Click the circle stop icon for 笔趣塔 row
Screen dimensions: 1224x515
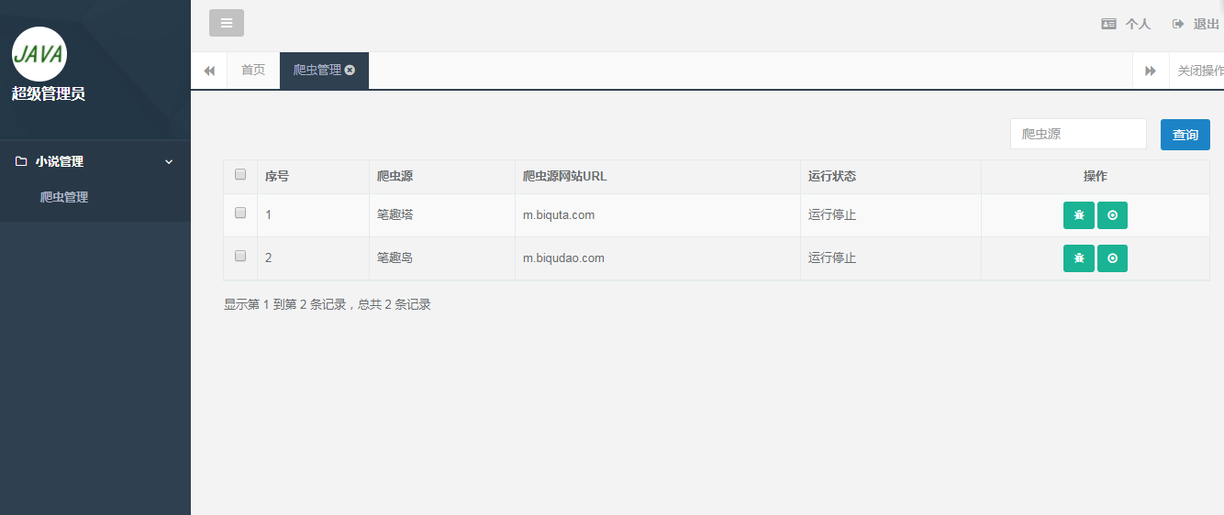[1112, 215]
